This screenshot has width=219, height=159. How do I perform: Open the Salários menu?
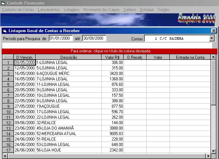[x=130, y=10]
